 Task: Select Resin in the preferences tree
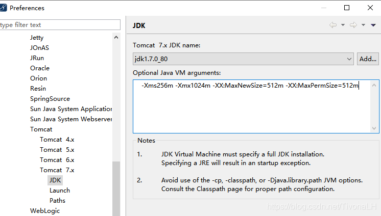click(x=38, y=89)
